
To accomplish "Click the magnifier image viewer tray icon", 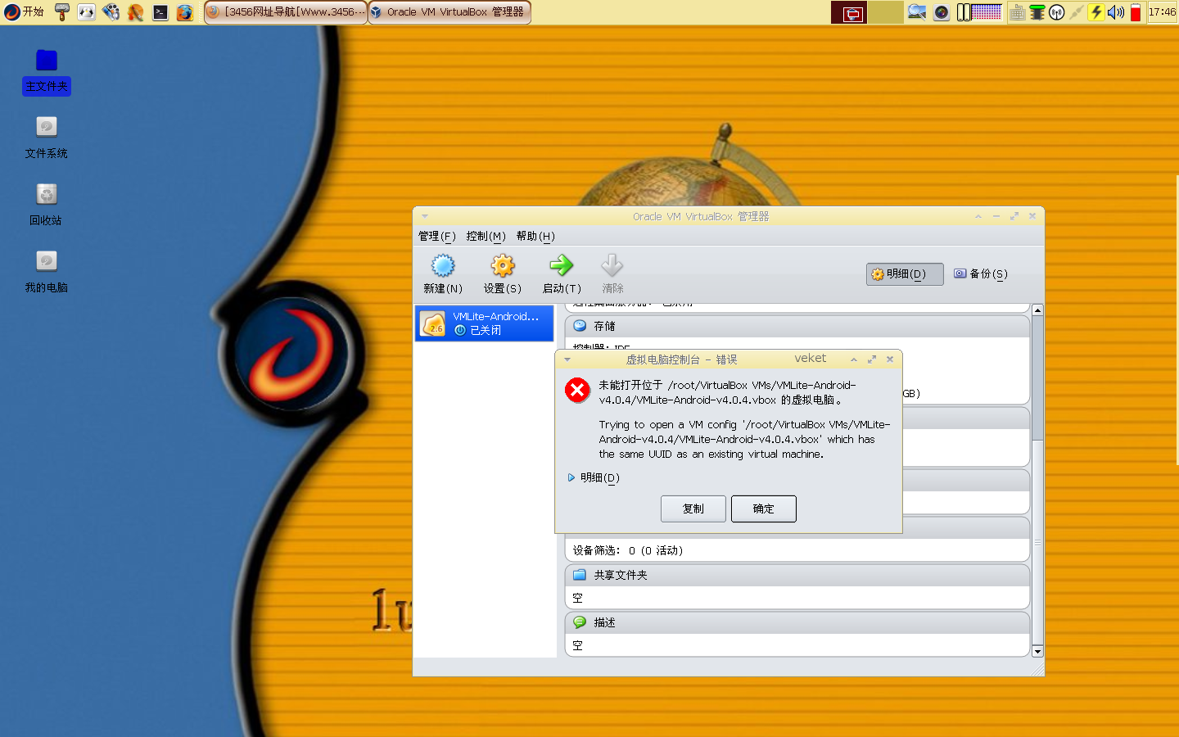I will (917, 12).
